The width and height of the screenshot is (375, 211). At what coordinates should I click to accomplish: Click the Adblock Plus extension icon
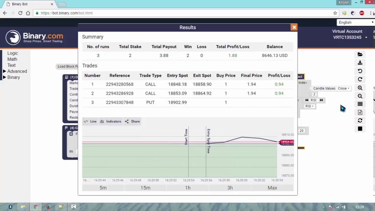[362, 13]
